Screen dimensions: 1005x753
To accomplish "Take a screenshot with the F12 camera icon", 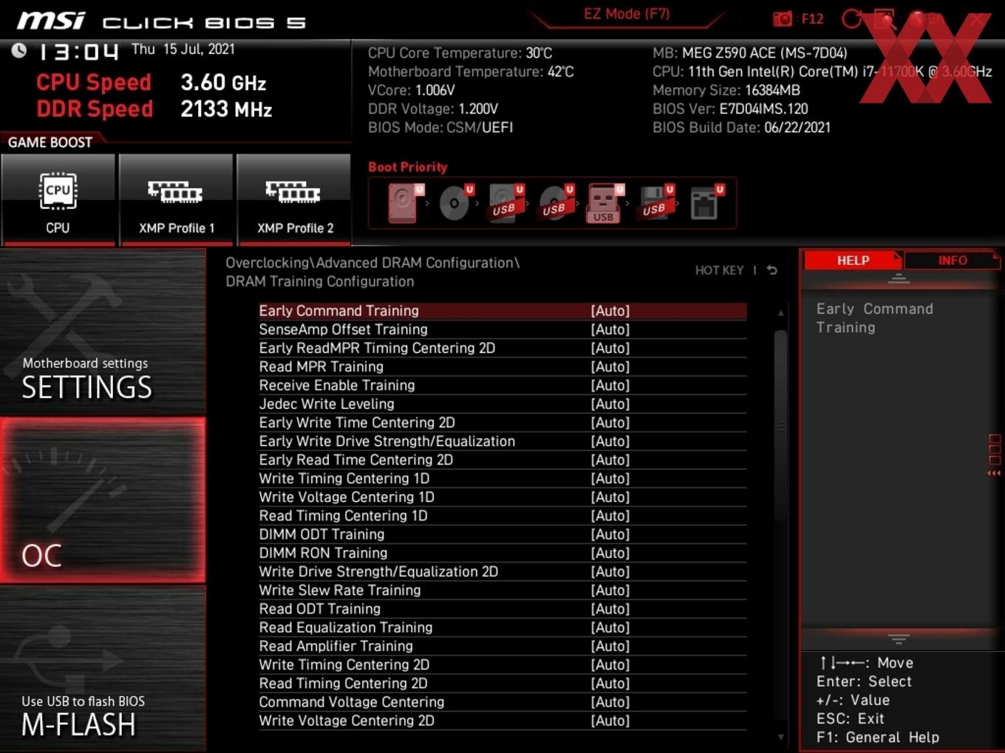I will 783,18.
